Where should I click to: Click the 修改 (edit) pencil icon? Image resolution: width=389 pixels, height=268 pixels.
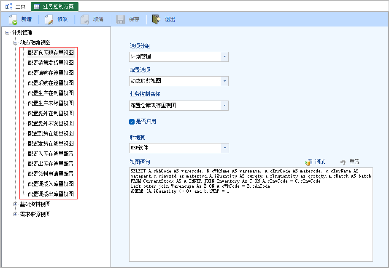point(49,19)
